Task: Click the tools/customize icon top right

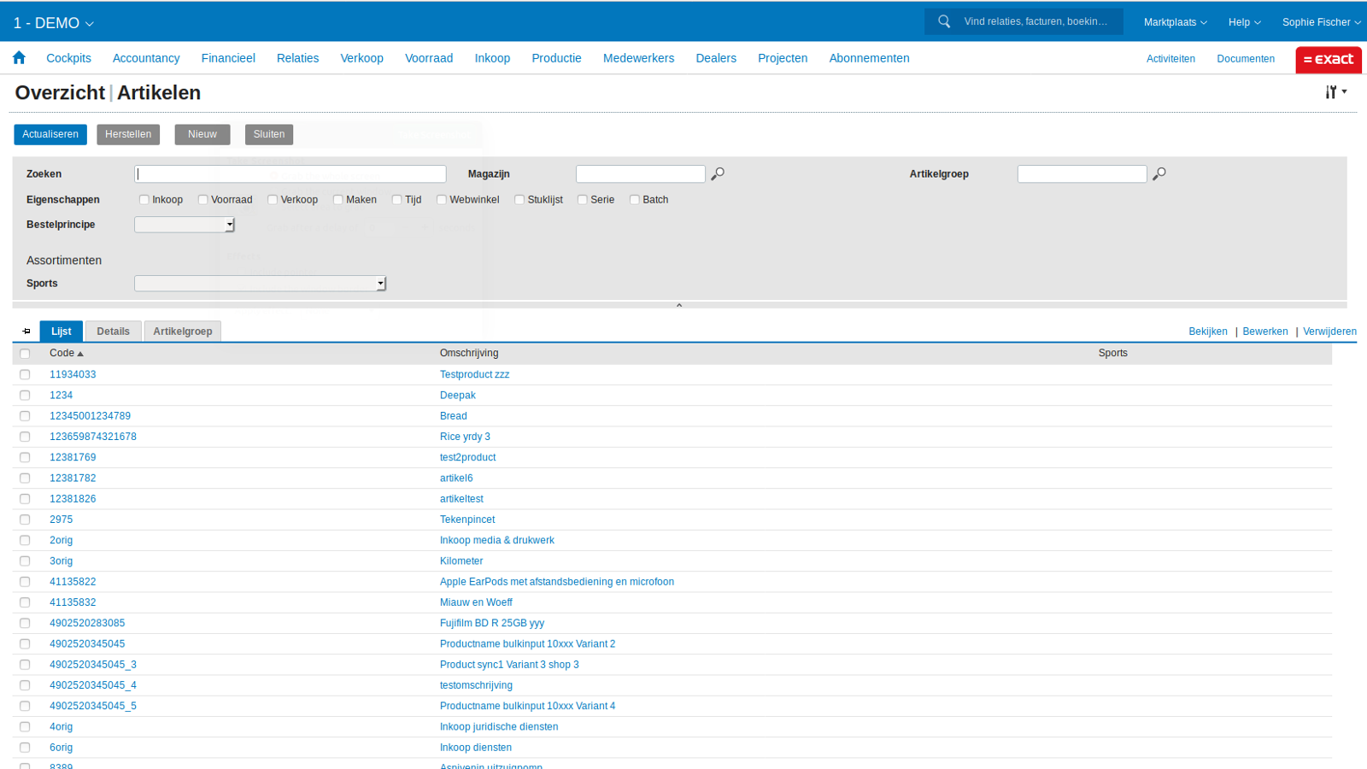Action: pos(1330,91)
